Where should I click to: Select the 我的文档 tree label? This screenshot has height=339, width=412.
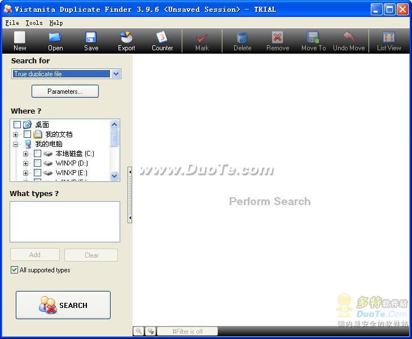[59, 134]
